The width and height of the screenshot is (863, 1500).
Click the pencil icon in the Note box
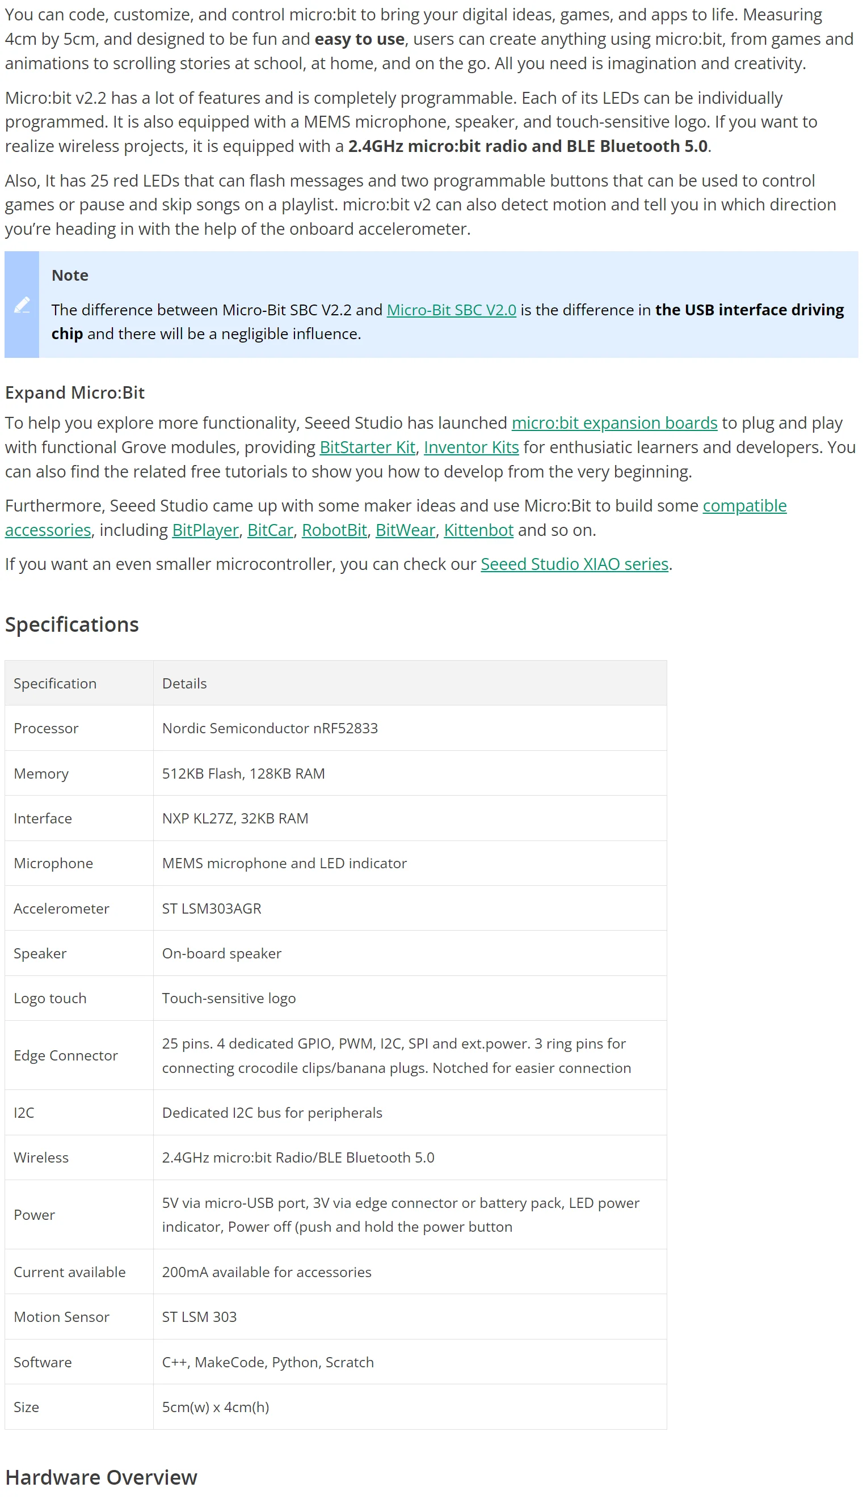22,305
